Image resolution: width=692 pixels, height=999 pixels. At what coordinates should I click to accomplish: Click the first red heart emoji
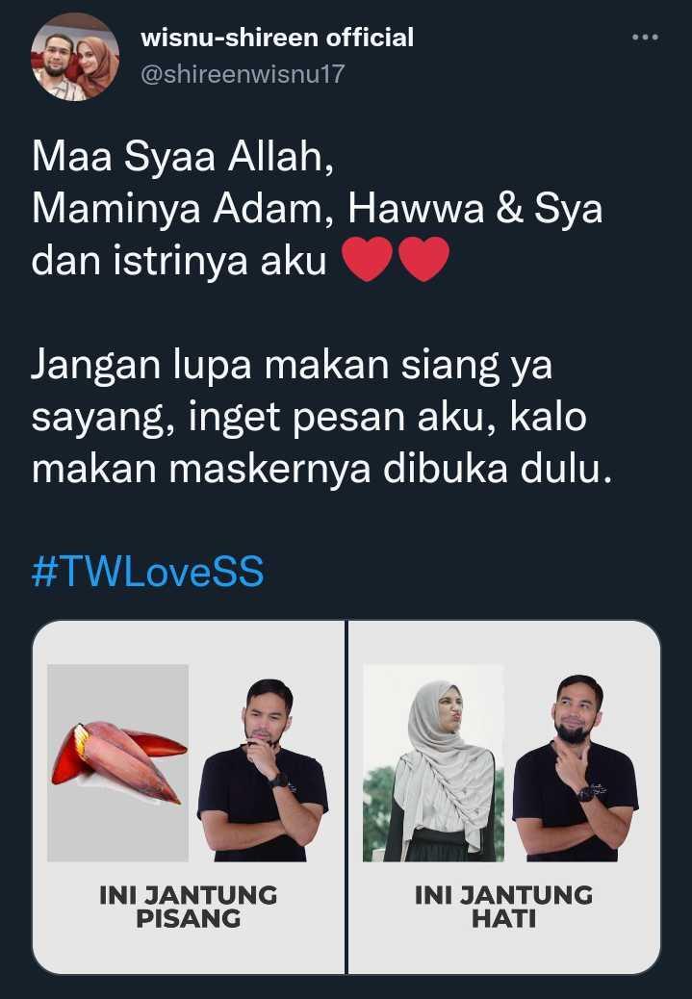[367, 259]
